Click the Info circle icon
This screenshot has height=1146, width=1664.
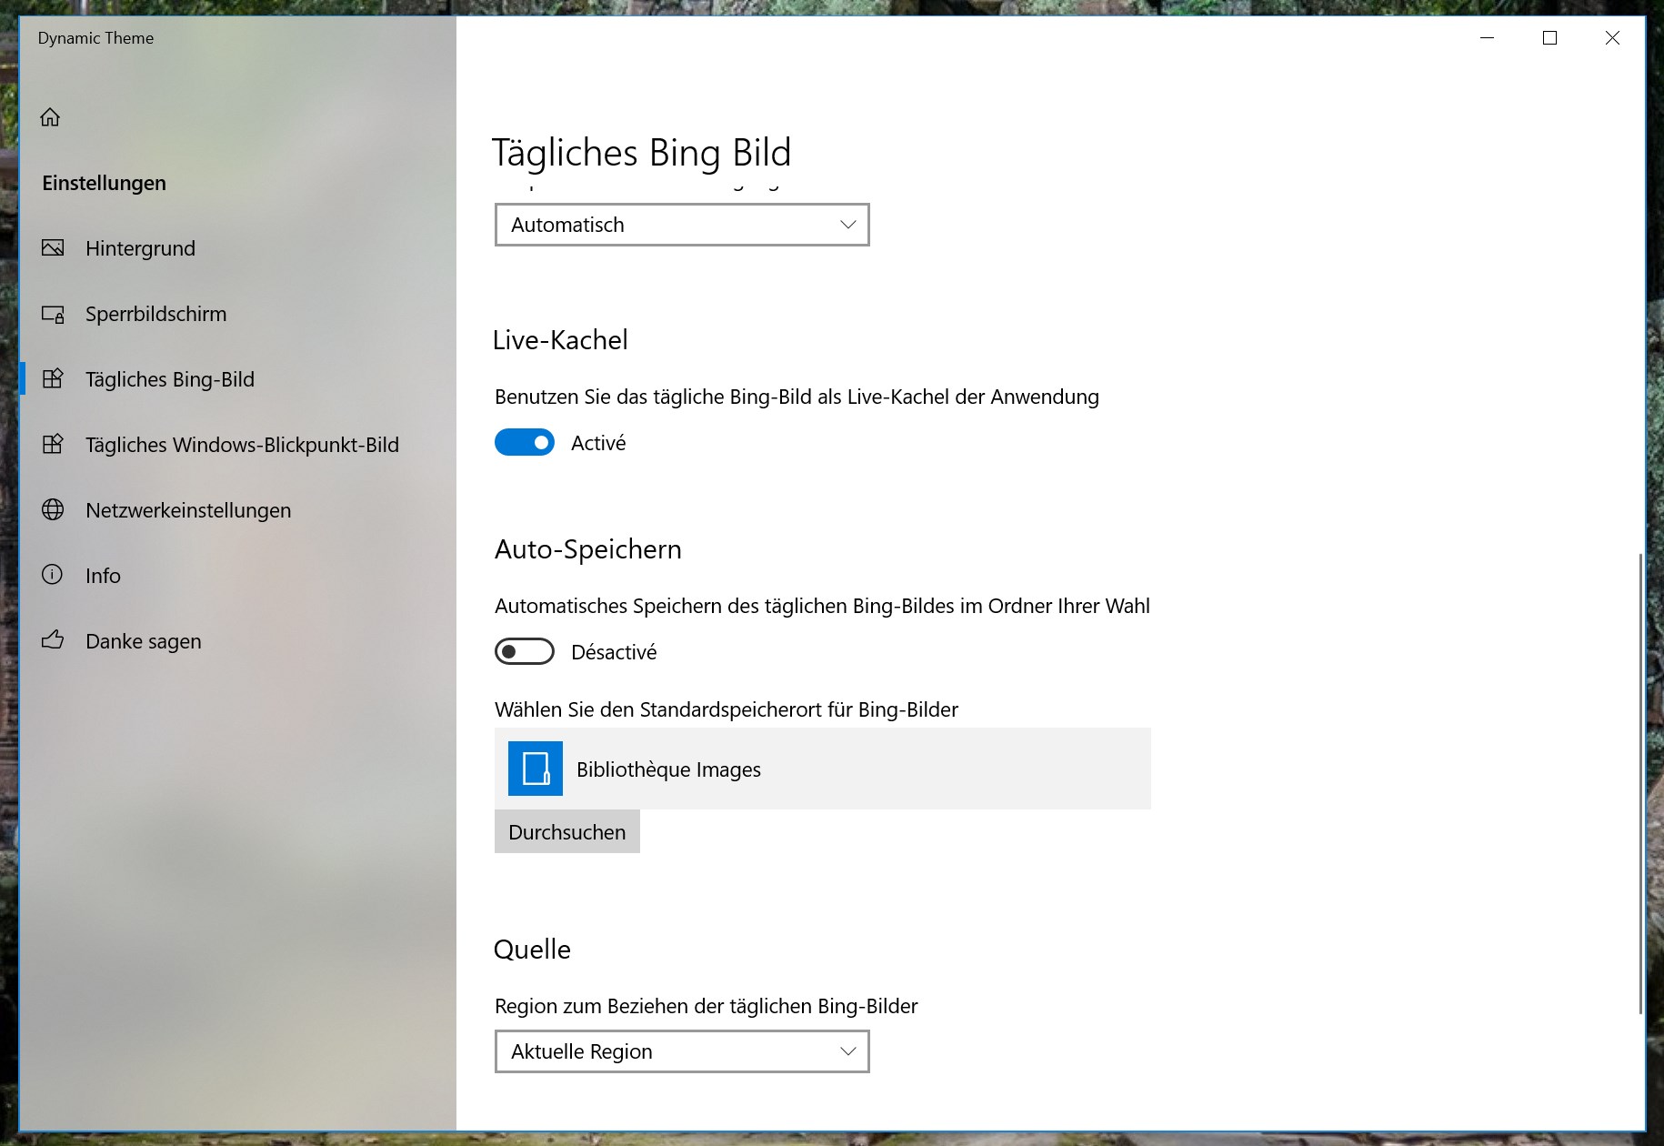coord(53,575)
